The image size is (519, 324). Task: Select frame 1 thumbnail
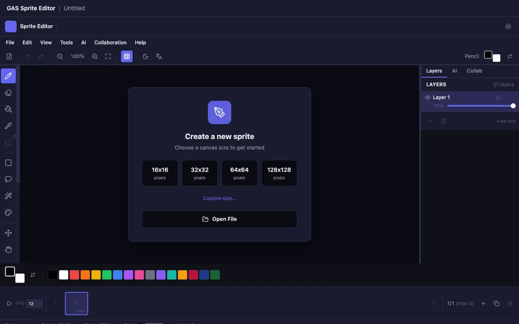point(77,304)
